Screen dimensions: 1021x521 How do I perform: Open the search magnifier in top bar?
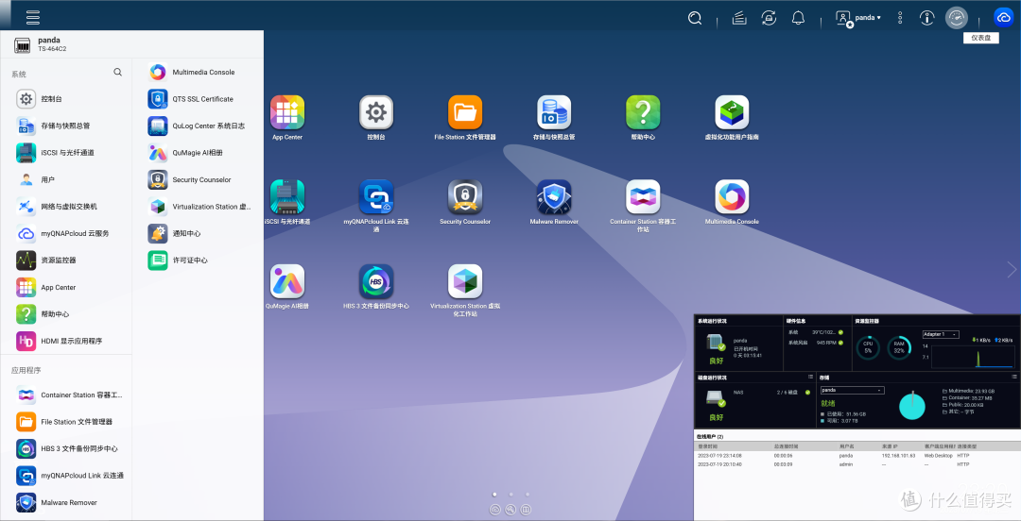[x=695, y=18]
